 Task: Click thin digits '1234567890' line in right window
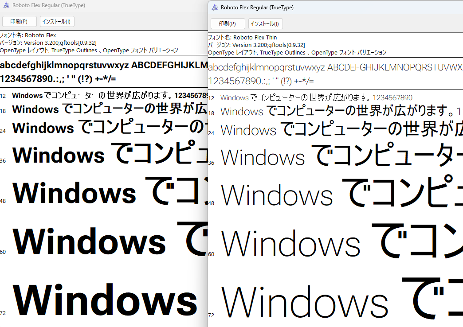pyautogui.click(x=261, y=81)
